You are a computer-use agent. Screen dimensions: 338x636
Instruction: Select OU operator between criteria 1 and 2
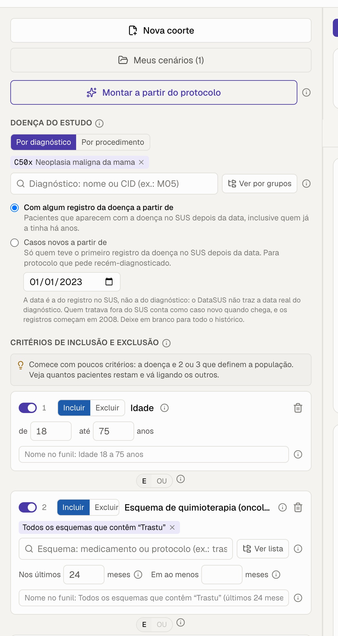(162, 481)
